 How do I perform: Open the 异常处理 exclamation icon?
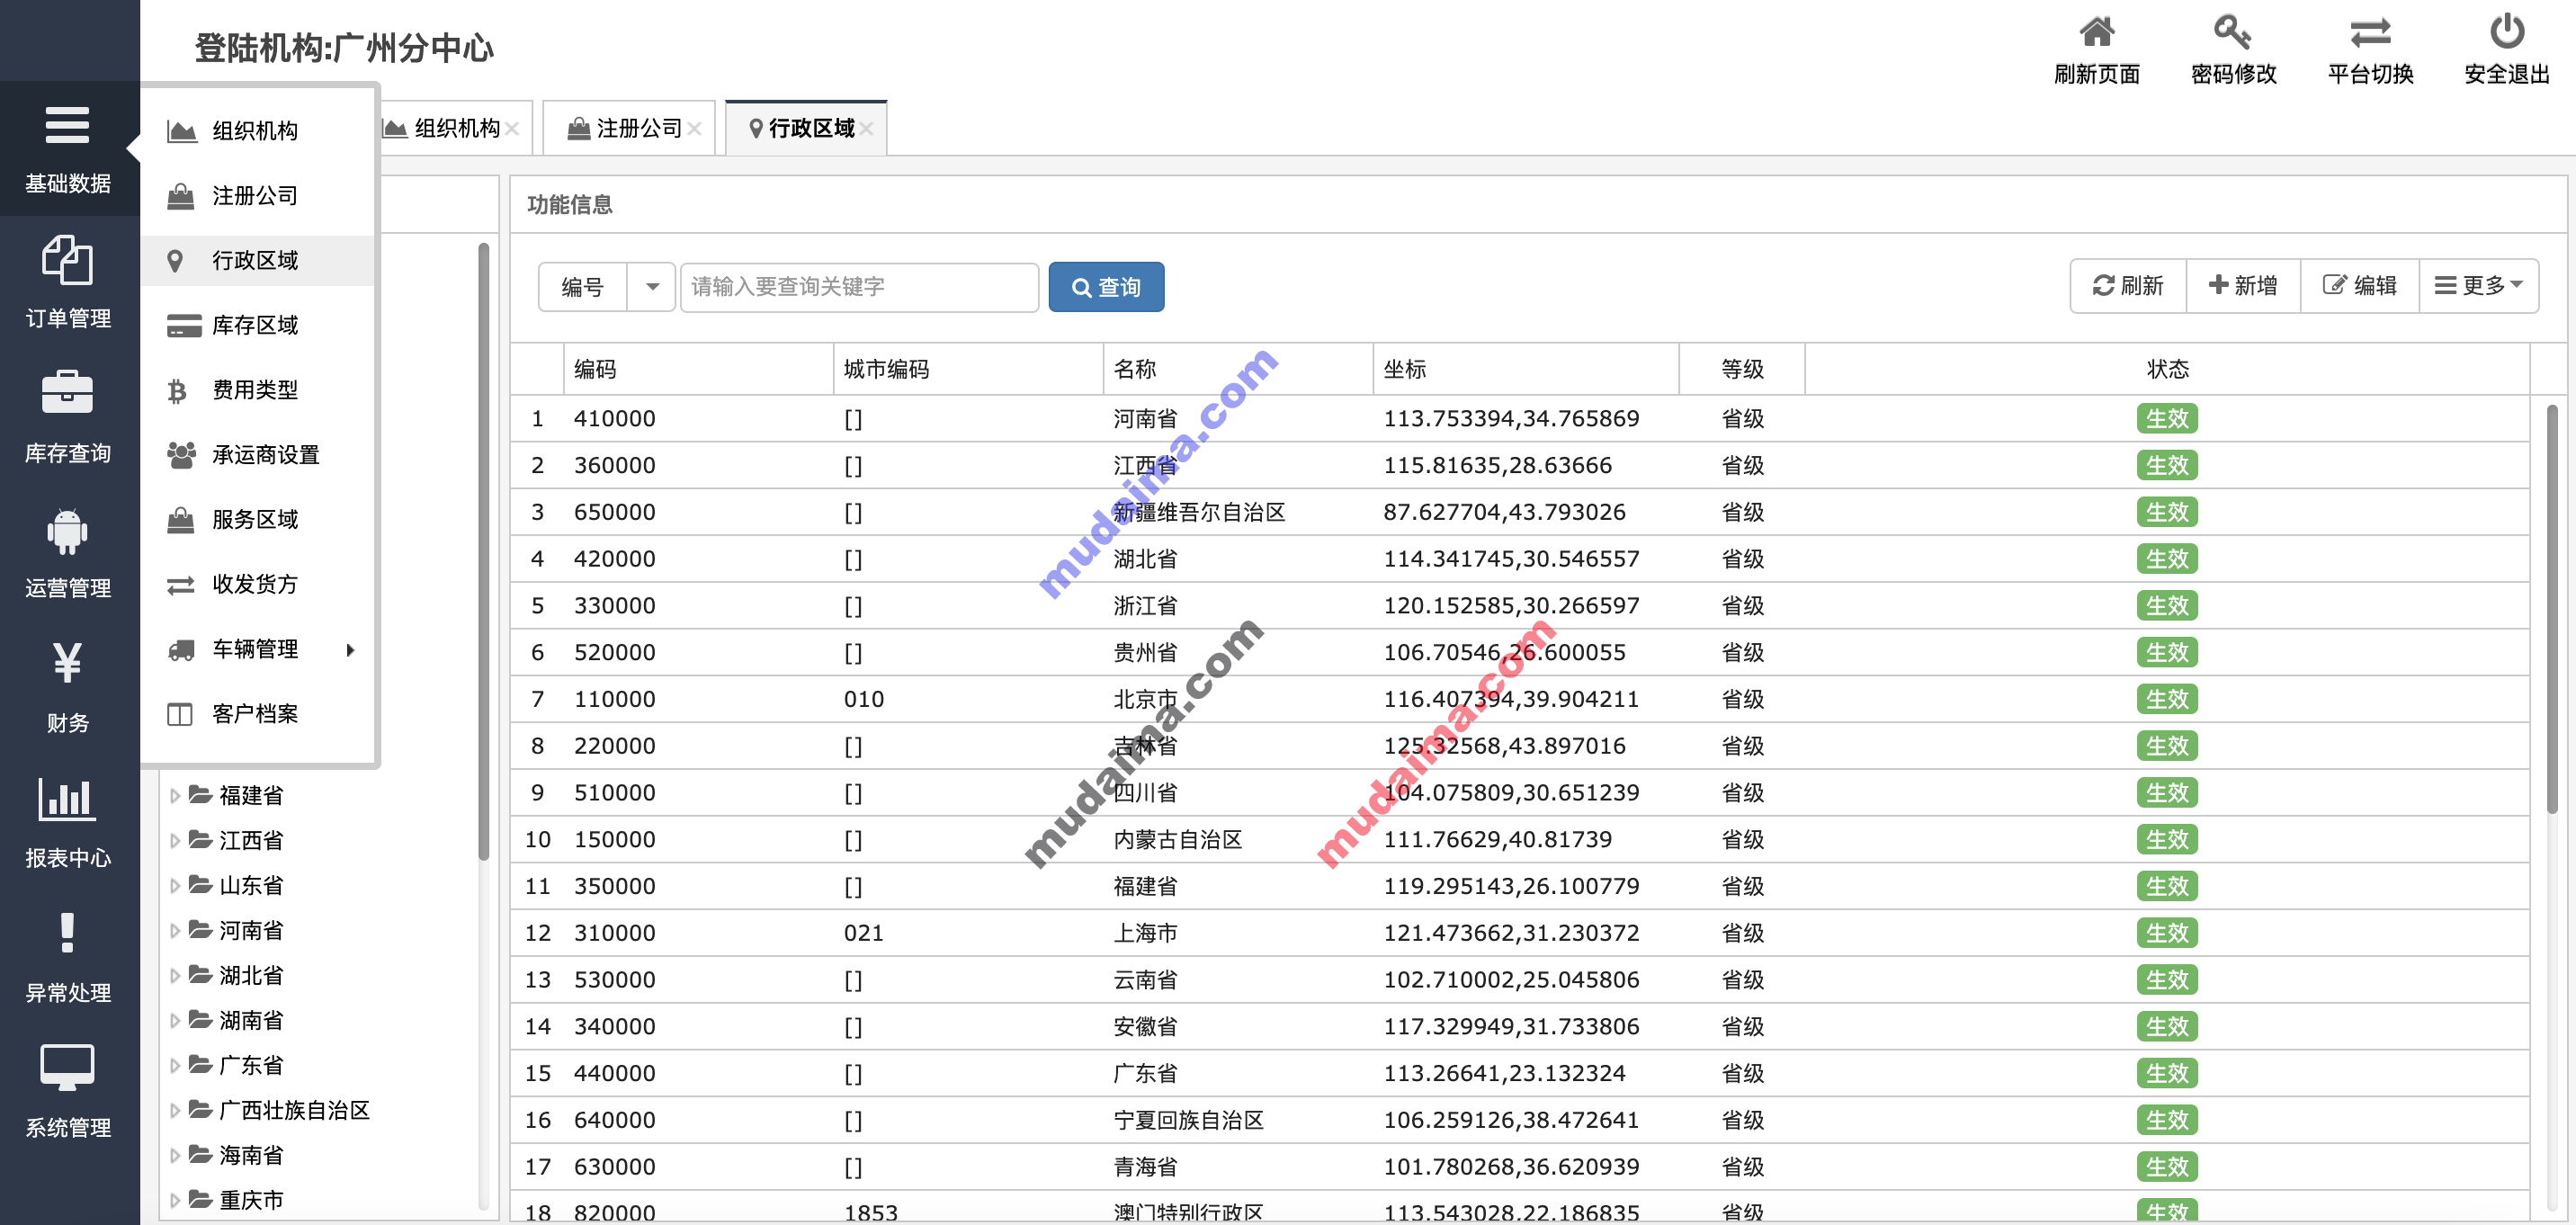click(x=67, y=932)
